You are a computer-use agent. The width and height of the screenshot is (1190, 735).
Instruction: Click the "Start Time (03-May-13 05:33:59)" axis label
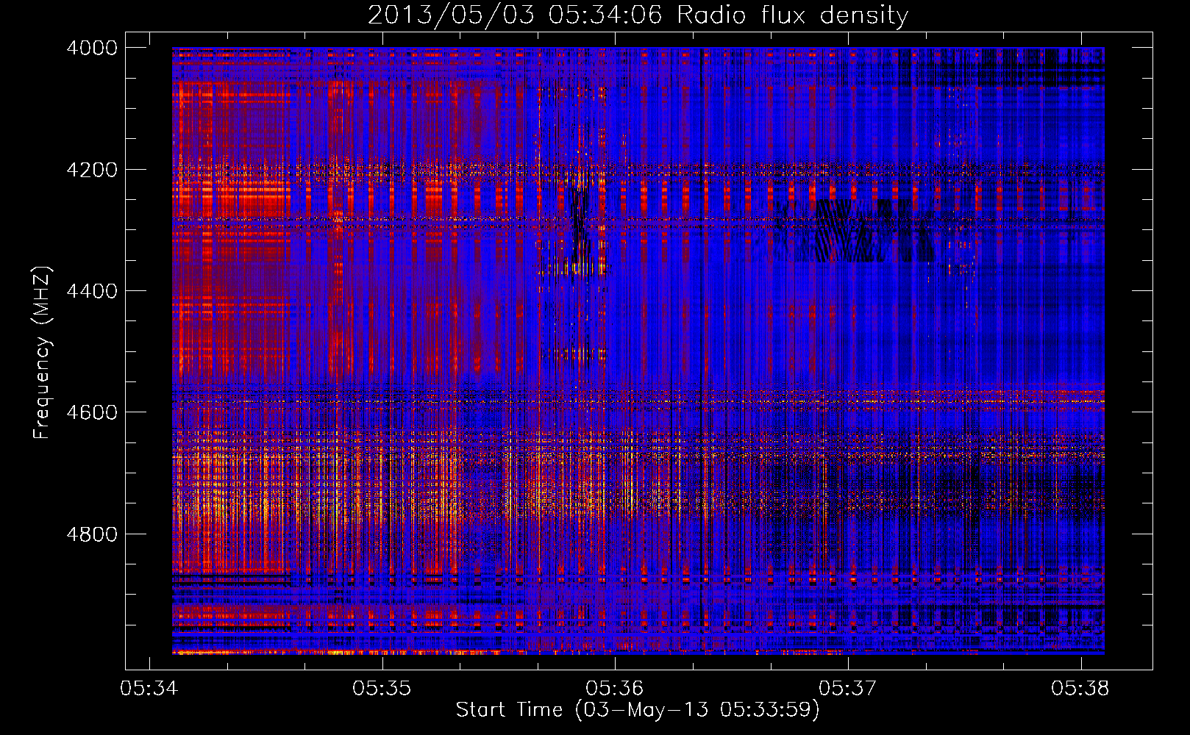tap(638, 710)
